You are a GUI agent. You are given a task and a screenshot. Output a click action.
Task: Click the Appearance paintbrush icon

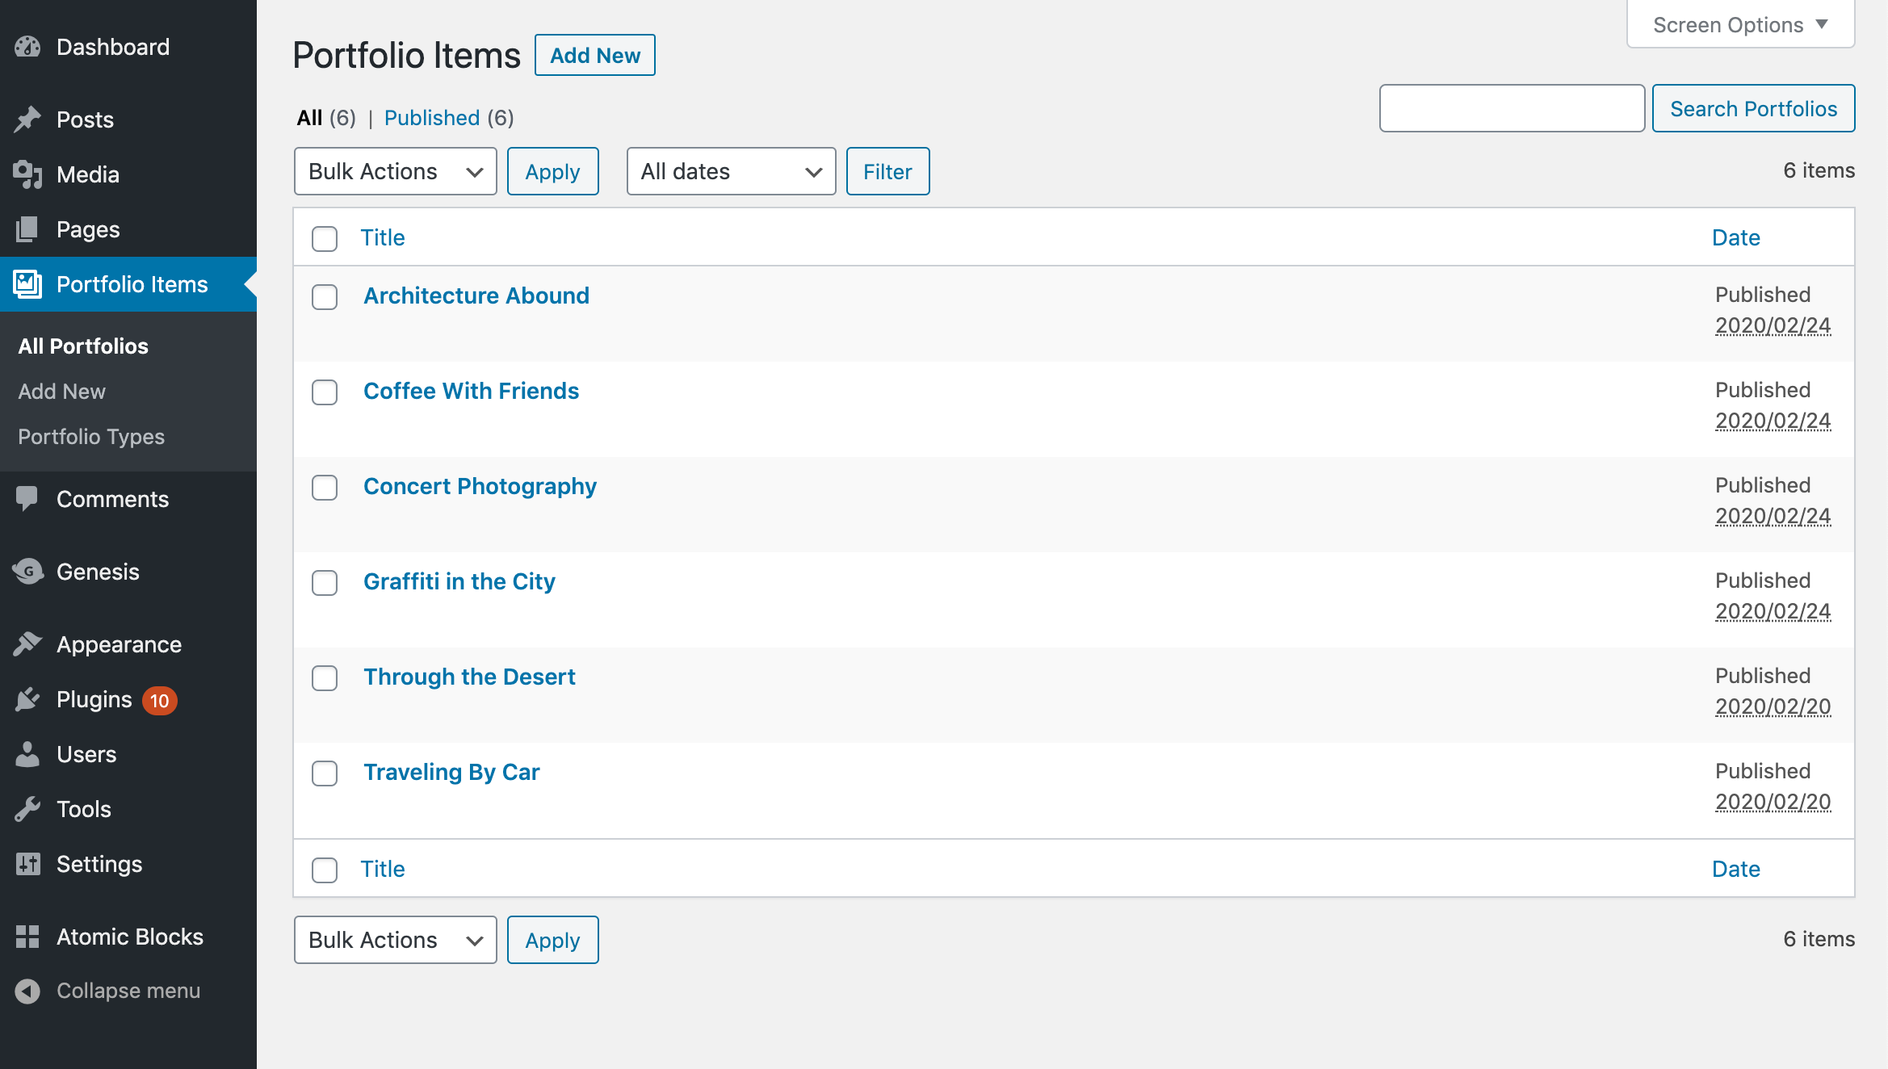tap(27, 644)
